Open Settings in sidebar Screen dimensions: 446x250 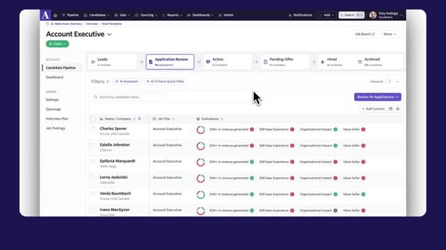point(52,100)
